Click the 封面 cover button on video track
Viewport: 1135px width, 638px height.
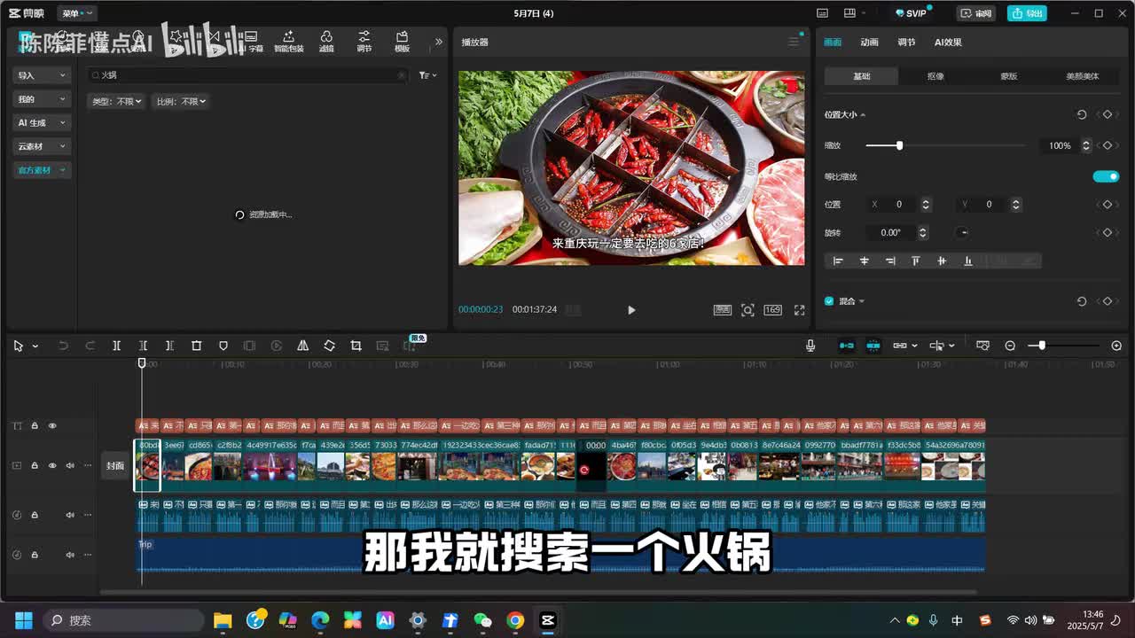point(115,465)
